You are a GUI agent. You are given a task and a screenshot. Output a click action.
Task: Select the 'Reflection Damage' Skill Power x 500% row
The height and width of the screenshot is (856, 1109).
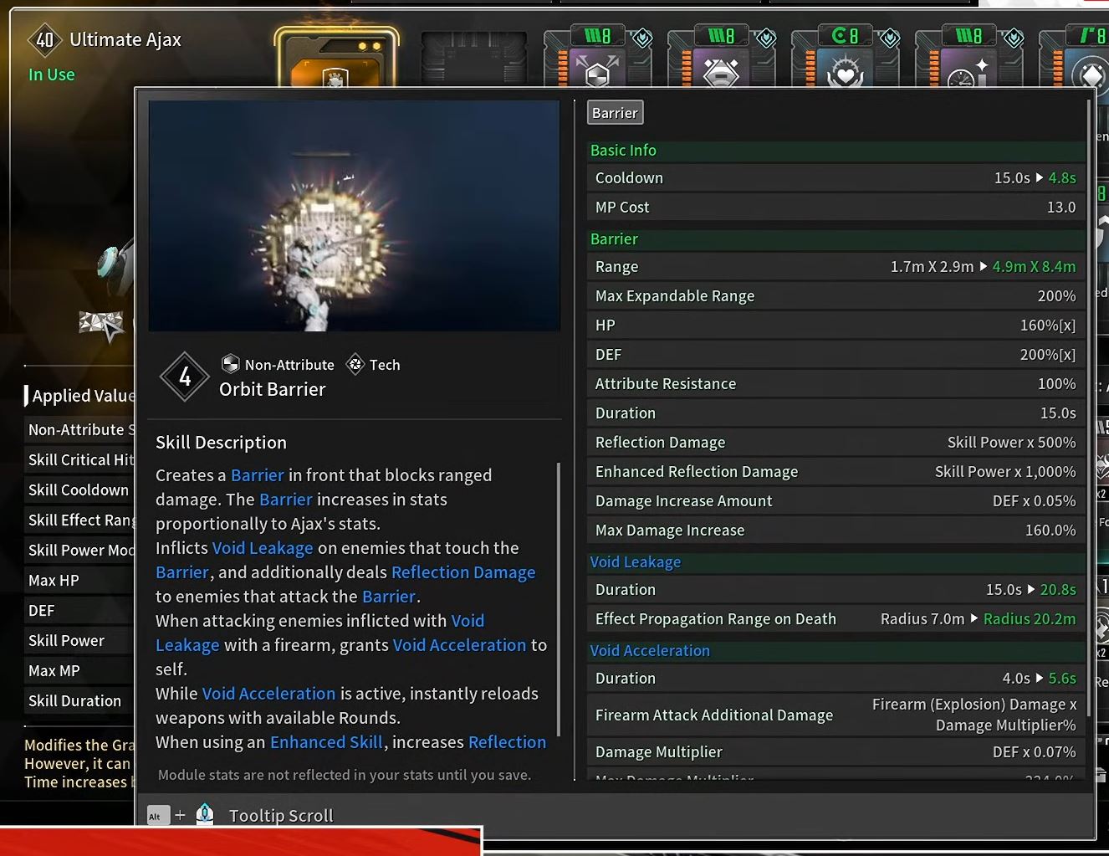836,443
